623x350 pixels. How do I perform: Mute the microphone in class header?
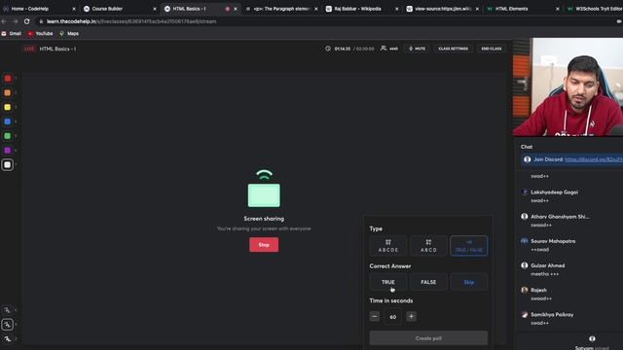pos(417,49)
